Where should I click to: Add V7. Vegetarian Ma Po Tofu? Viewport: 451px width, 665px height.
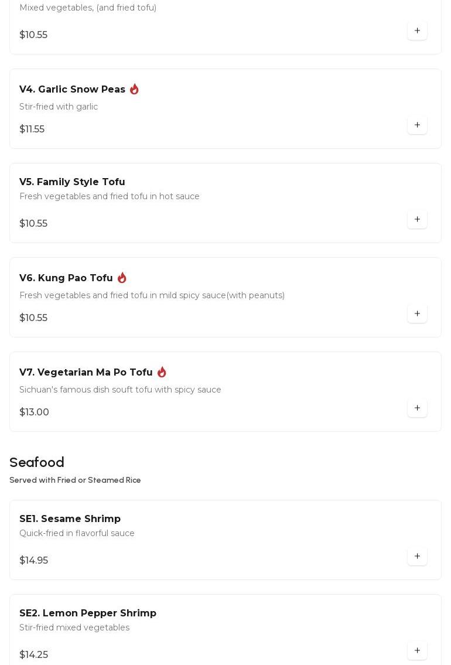click(417, 408)
